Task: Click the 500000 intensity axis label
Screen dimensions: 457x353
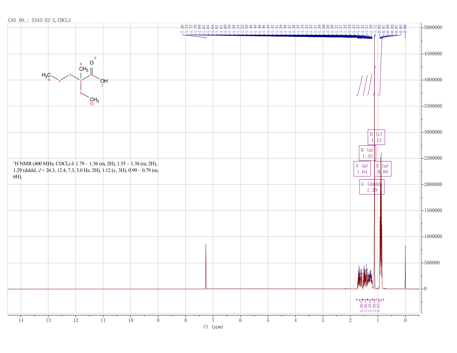Action: pos(432,263)
